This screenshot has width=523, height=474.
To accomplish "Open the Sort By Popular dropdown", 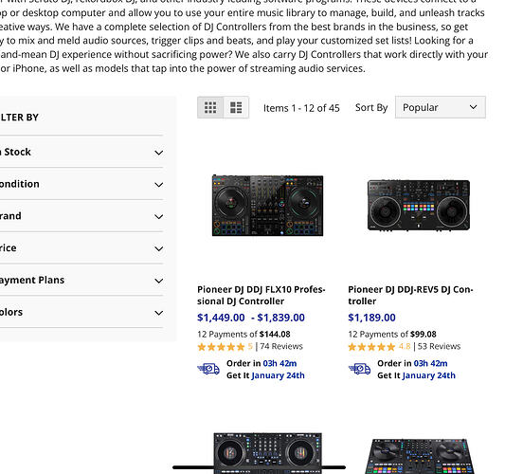I will point(441,107).
